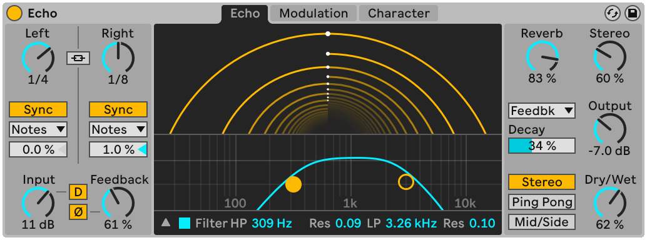Click the Decay 34 % slider
Screen dimensions: 647x240
coord(542,146)
